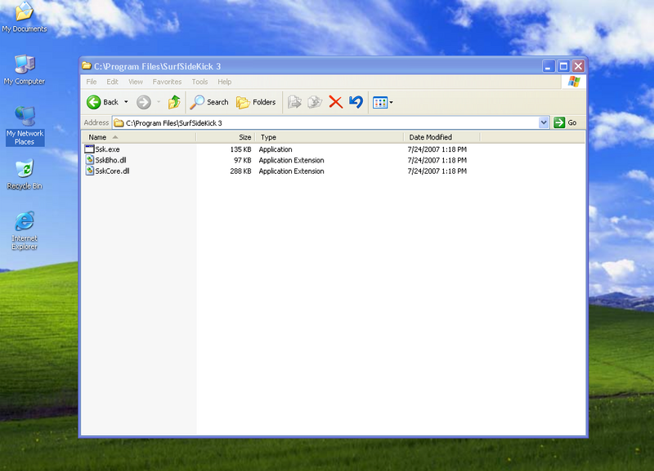
Task: Click the red Delete toolbar icon
Action: 335,102
